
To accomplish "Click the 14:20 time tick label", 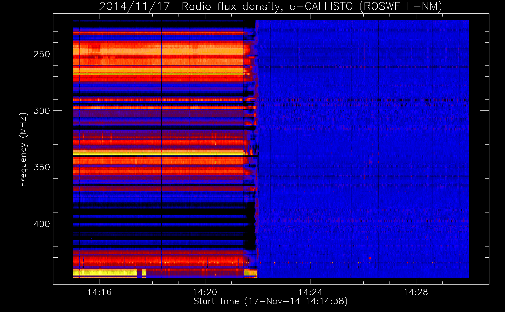I will pos(205,292).
